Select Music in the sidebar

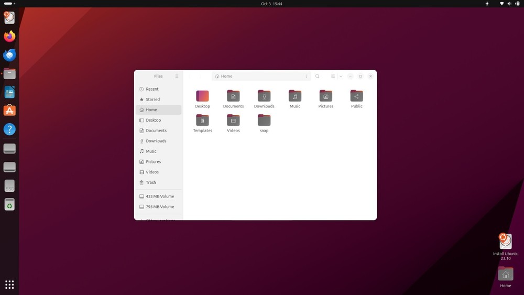click(x=158, y=151)
